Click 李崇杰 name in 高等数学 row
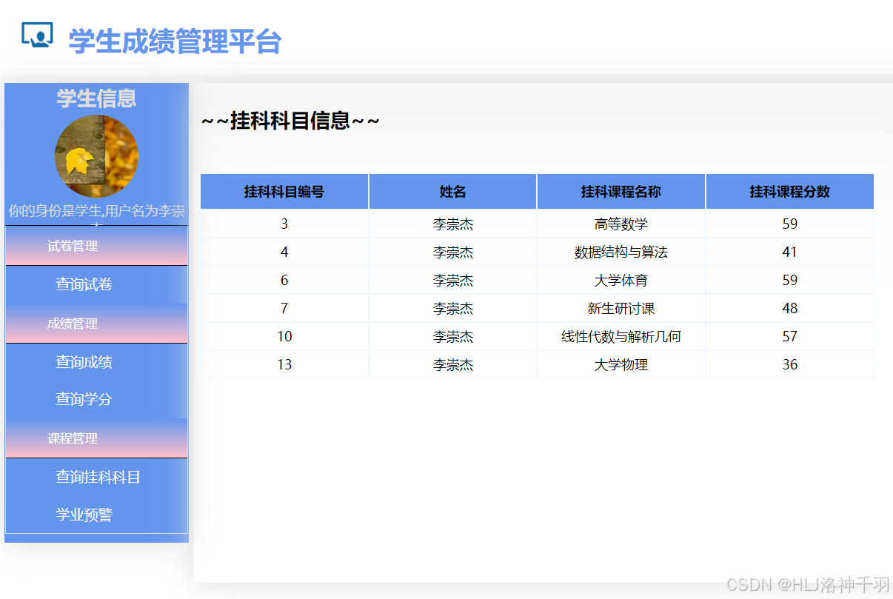 coord(452,224)
